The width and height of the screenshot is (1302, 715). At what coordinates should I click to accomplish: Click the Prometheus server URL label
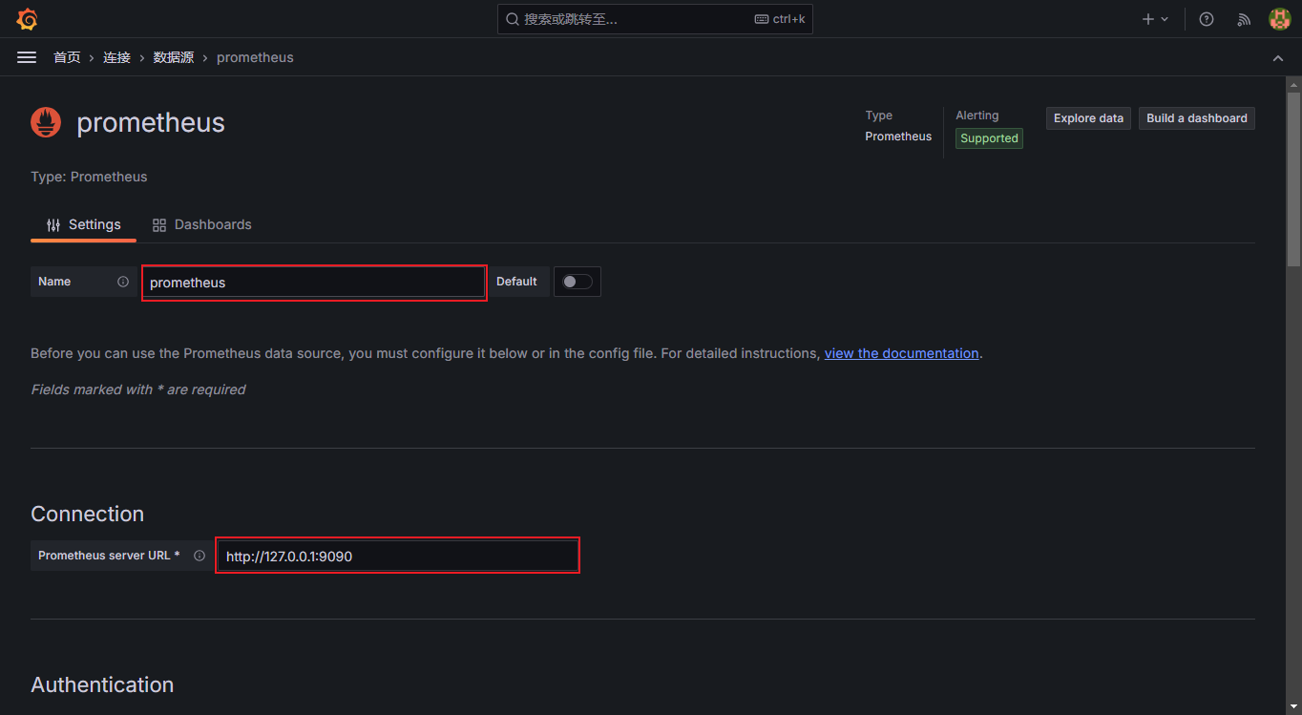click(109, 556)
